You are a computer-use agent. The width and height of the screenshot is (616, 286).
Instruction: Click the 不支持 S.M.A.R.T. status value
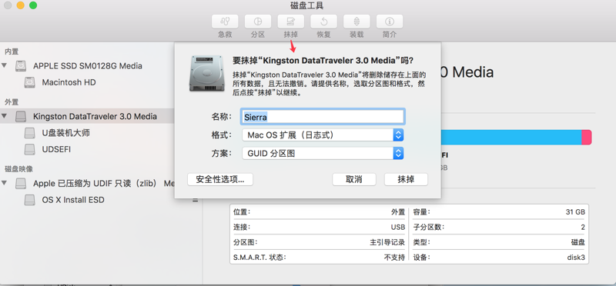coord(394,258)
